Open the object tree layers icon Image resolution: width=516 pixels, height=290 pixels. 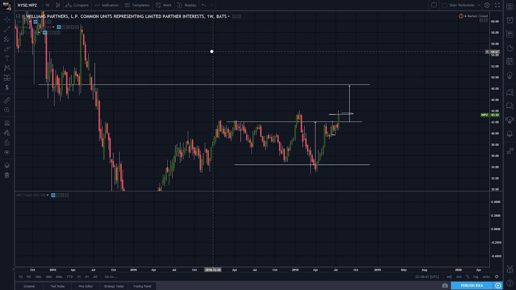pos(7,166)
